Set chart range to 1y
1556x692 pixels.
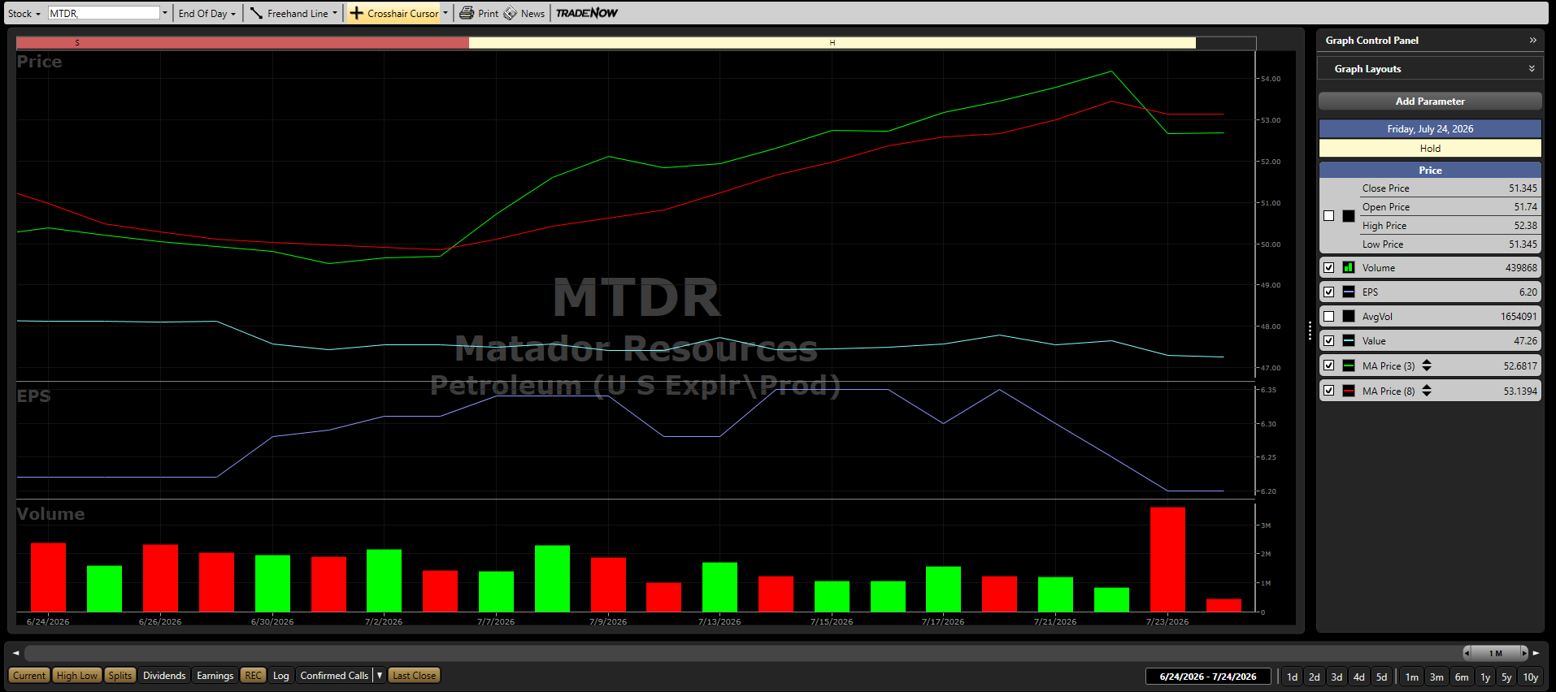1485,677
